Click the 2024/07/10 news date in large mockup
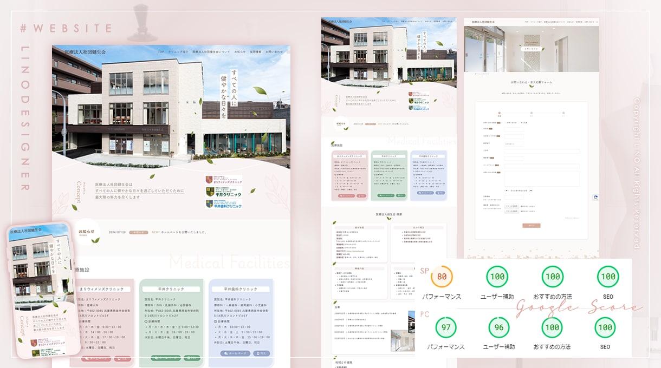 [117, 232]
